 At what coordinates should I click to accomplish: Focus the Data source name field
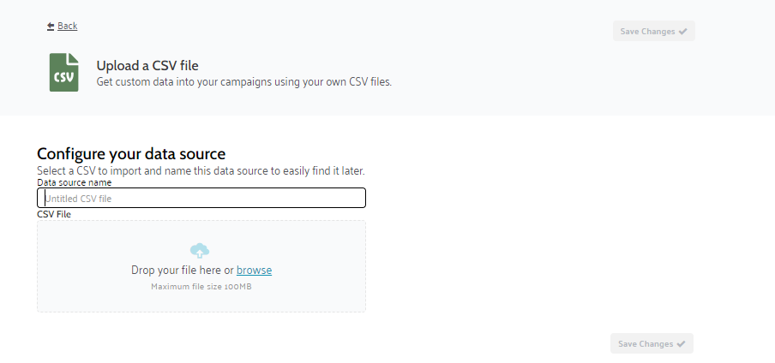(x=201, y=198)
